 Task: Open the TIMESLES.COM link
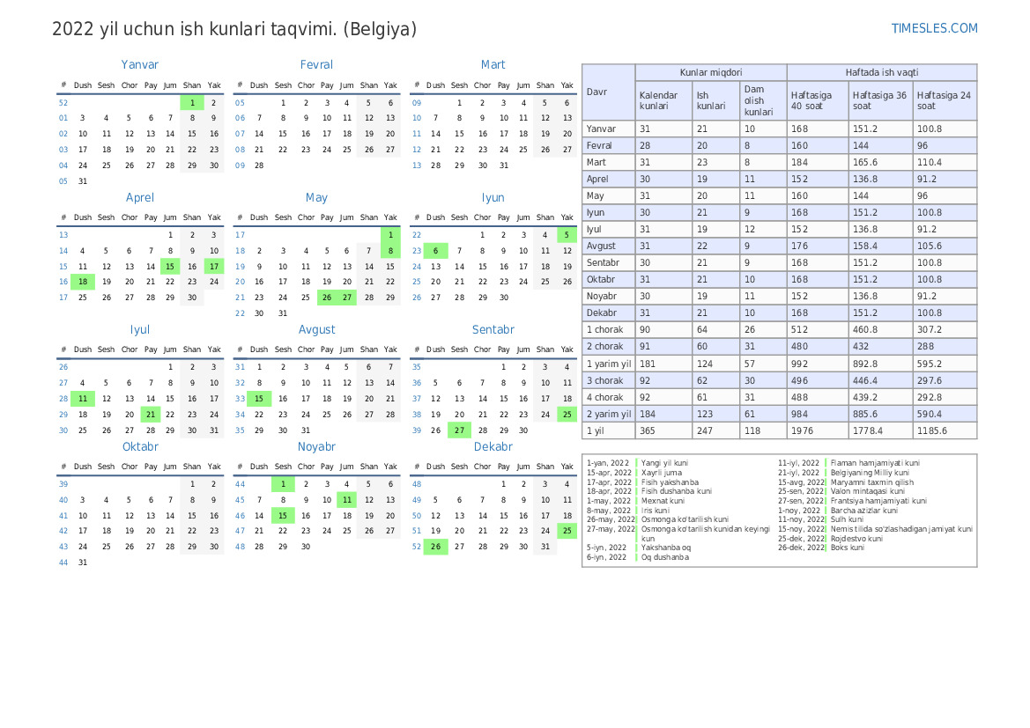point(935,28)
